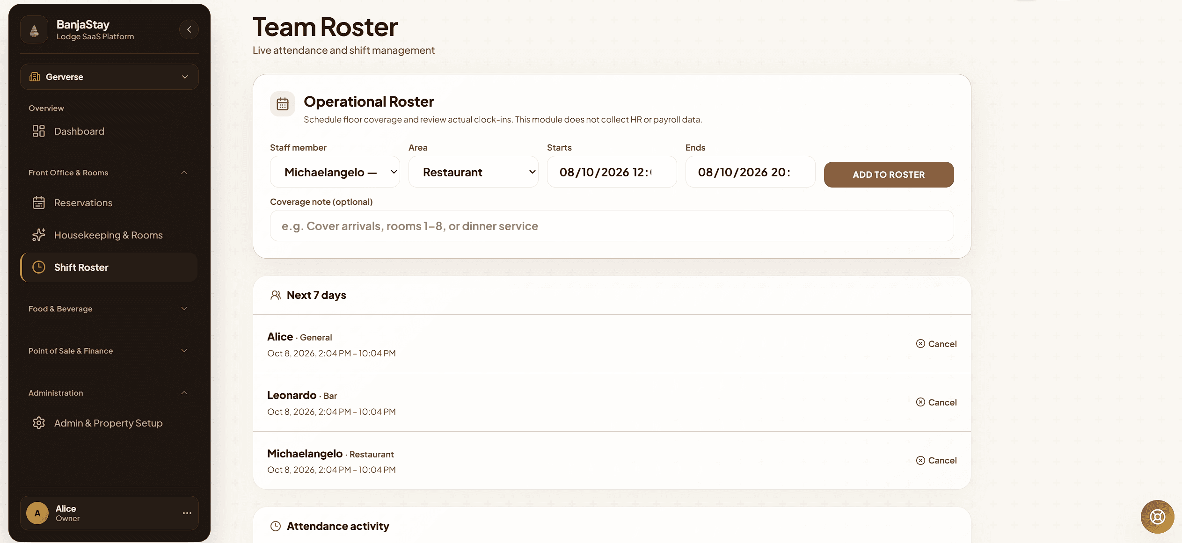Screen dimensions: 1182x543
Task: Click the Admin gear icon
Action: (39, 423)
